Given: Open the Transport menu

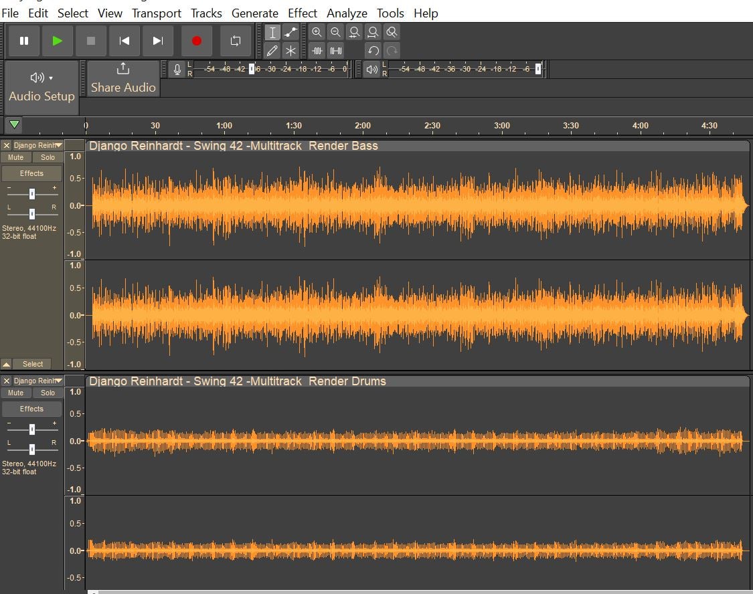Looking at the screenshot, I should [157, 13].
